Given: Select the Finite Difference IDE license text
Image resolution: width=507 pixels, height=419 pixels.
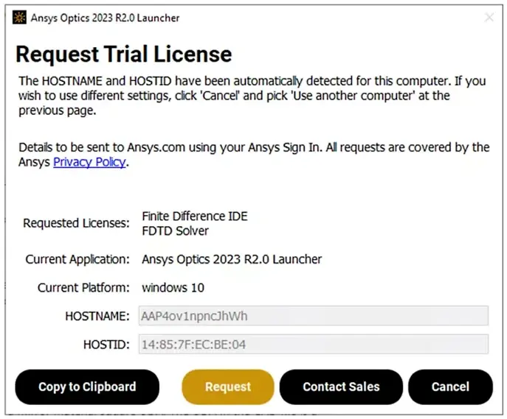Looking at the screenshot, I should tap(195, 216).
